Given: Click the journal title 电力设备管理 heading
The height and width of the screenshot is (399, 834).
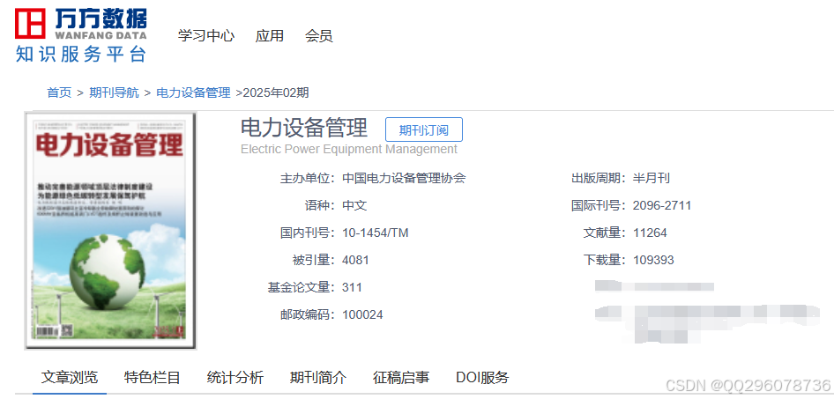Looking at the screenshot, I should (304, 128).
